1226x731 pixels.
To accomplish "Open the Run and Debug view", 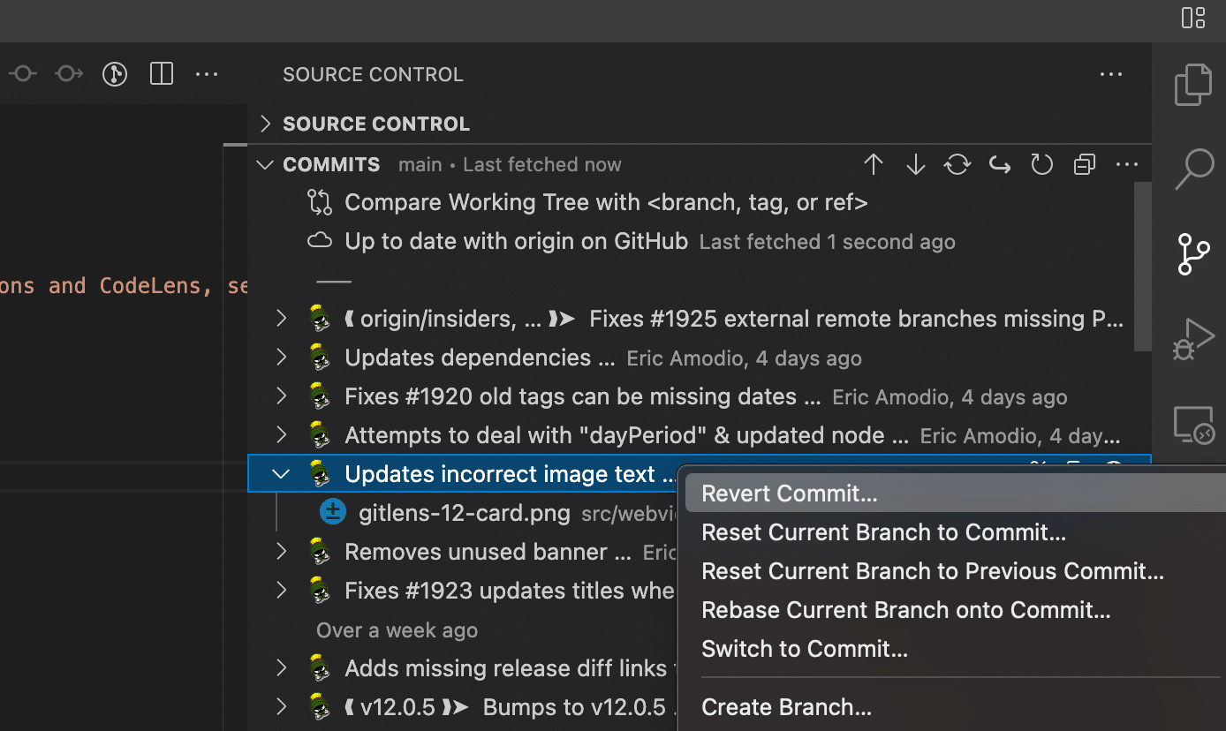I will pyautogui.click(x=1194, y=338).
